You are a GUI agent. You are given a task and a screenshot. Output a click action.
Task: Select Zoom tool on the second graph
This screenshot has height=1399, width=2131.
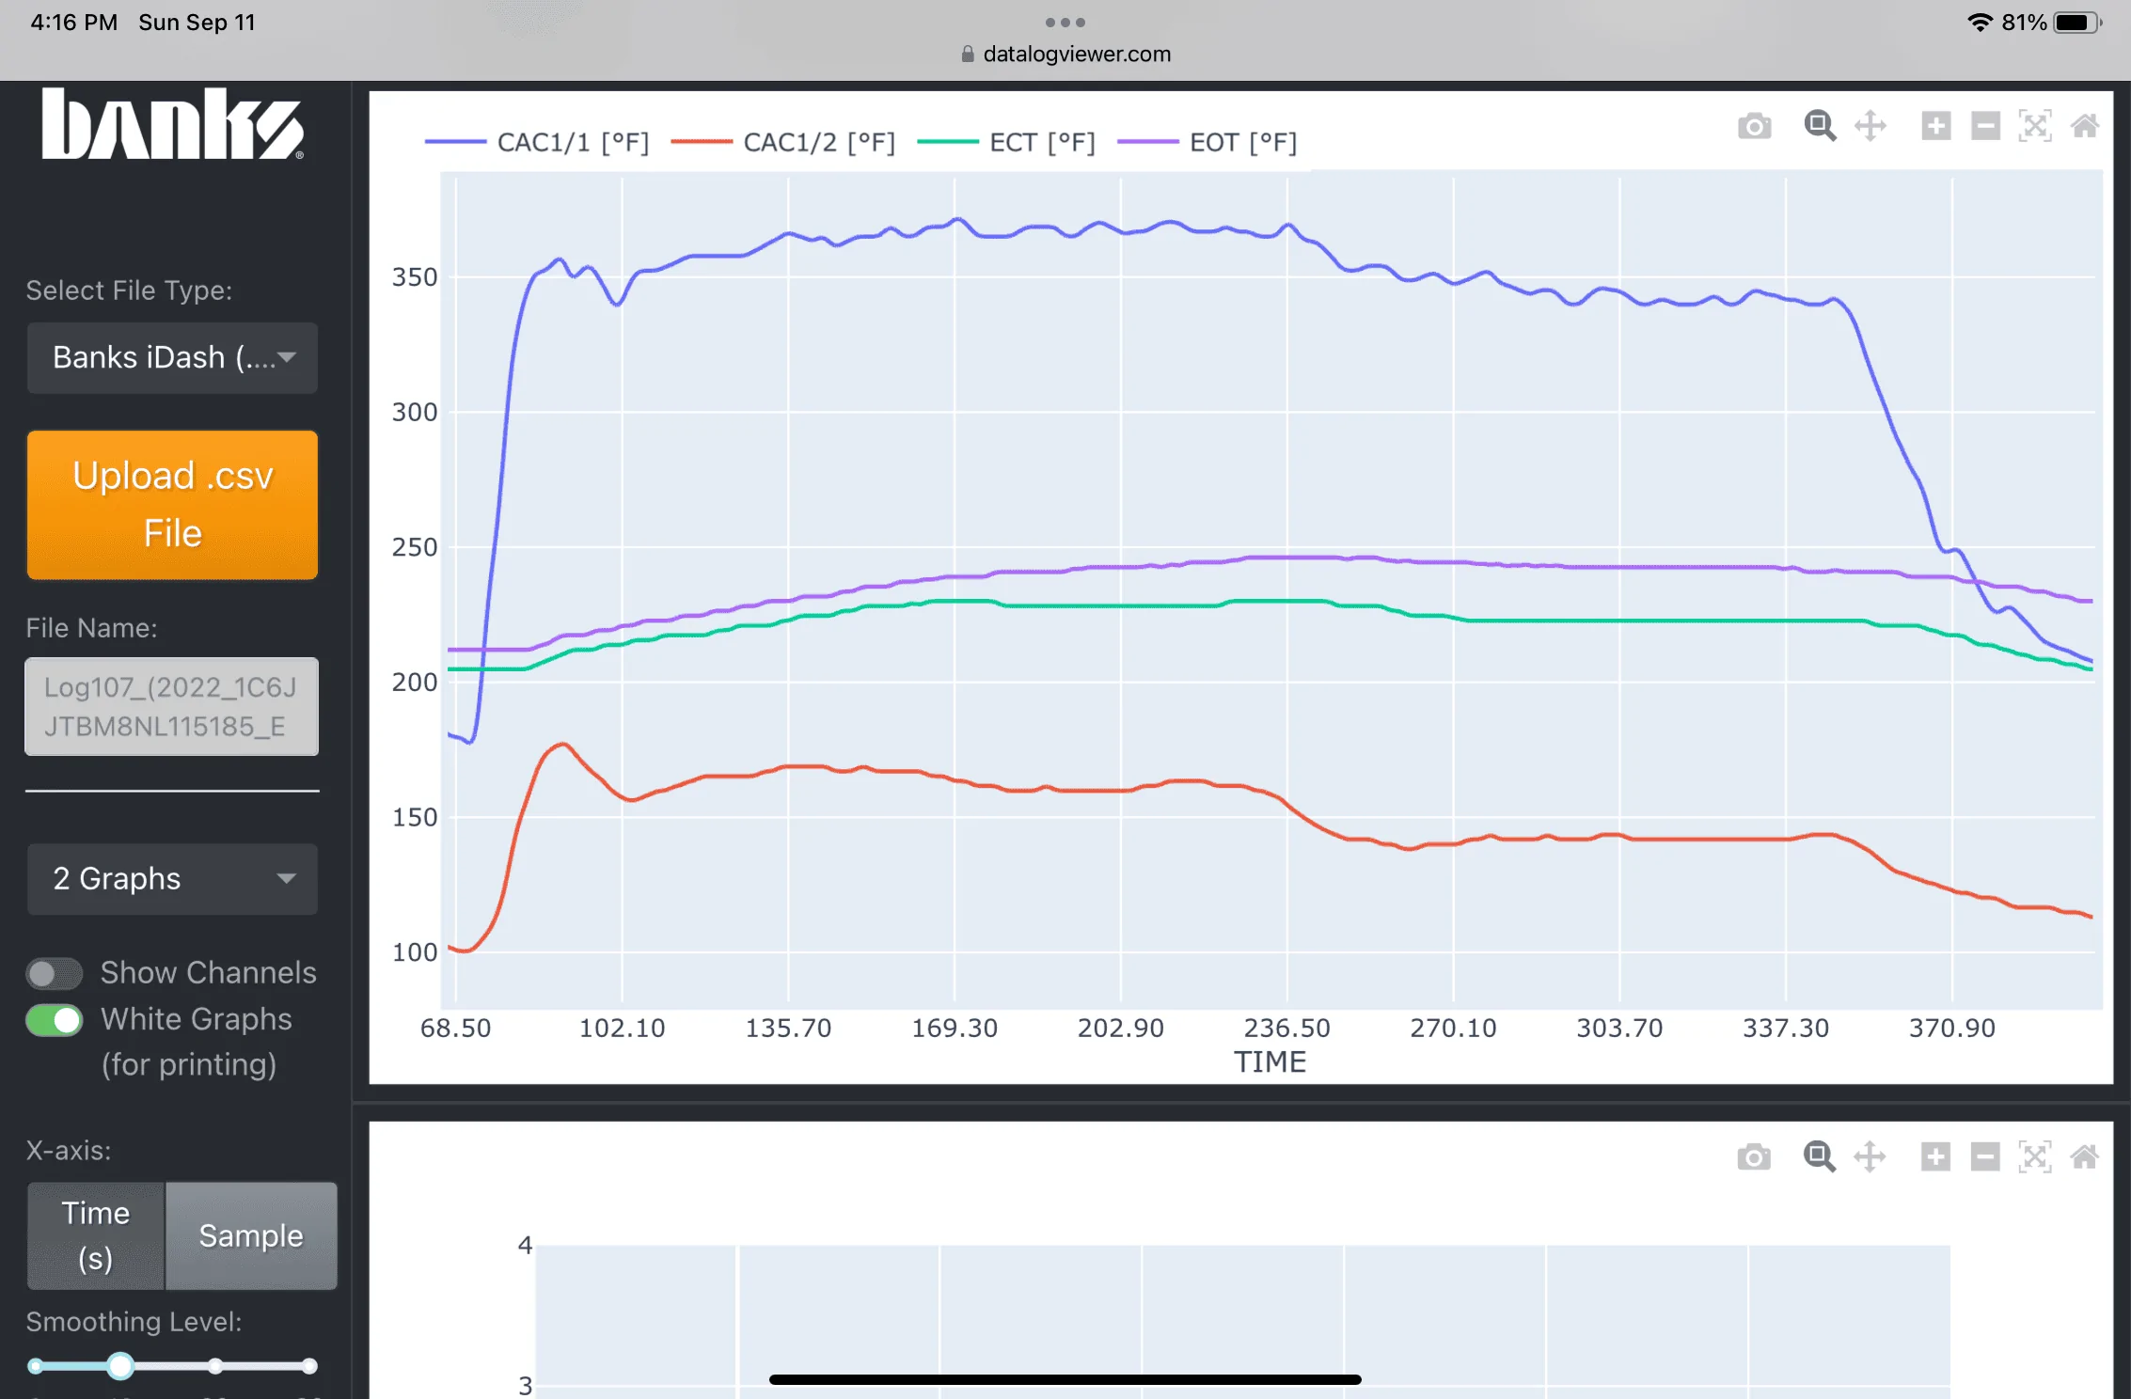[1819, 1156]
